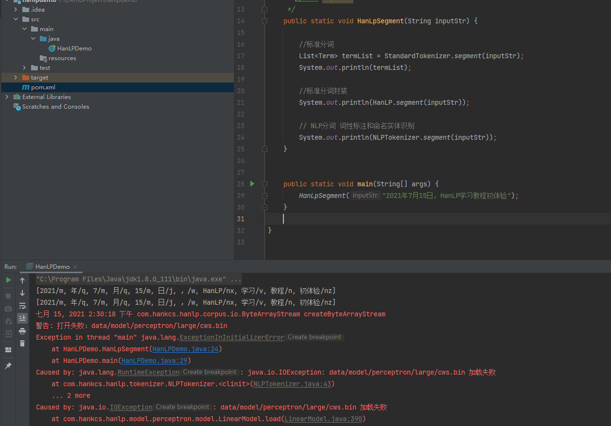Click the orange target folder icon
611x426 pixels.
[x=26, y=78]
